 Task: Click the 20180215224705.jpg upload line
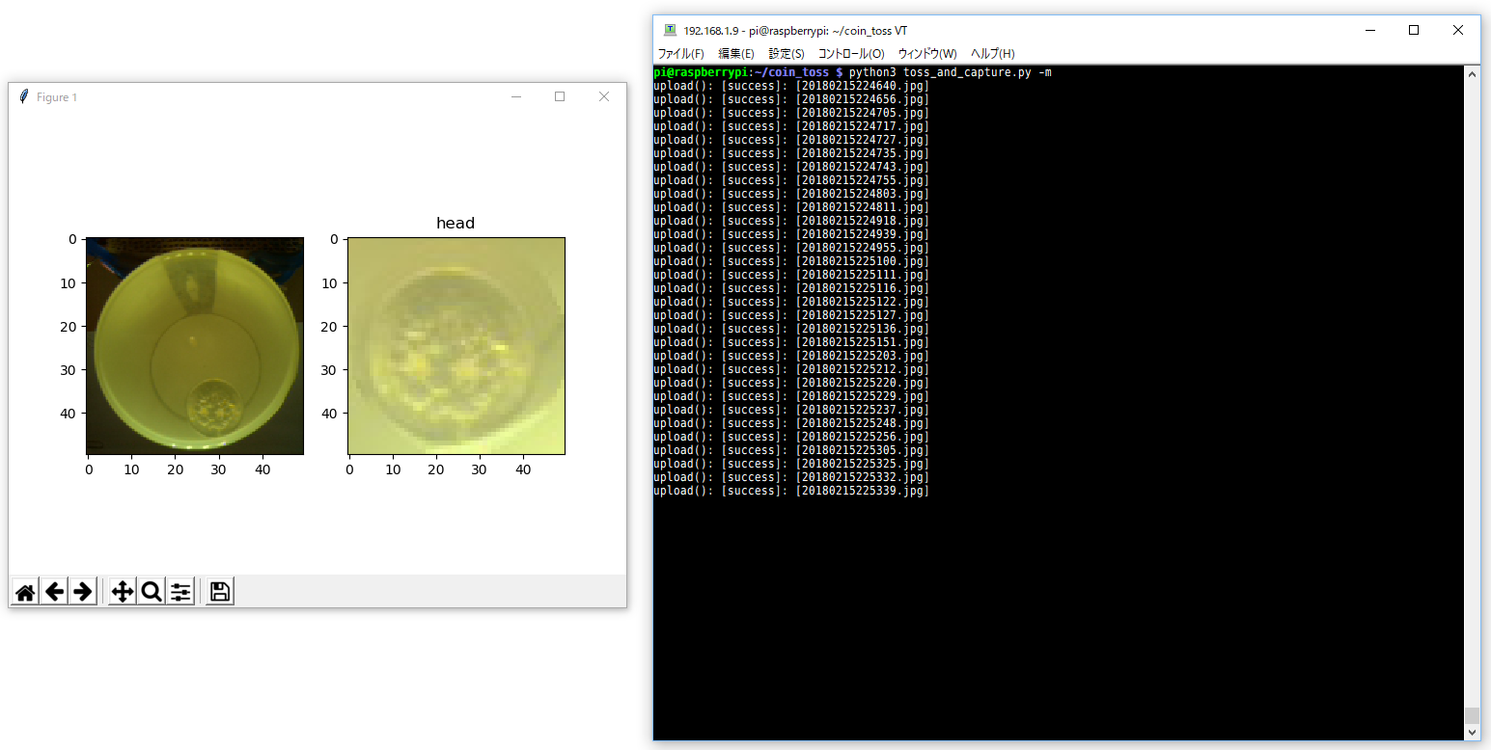(791, 113)
